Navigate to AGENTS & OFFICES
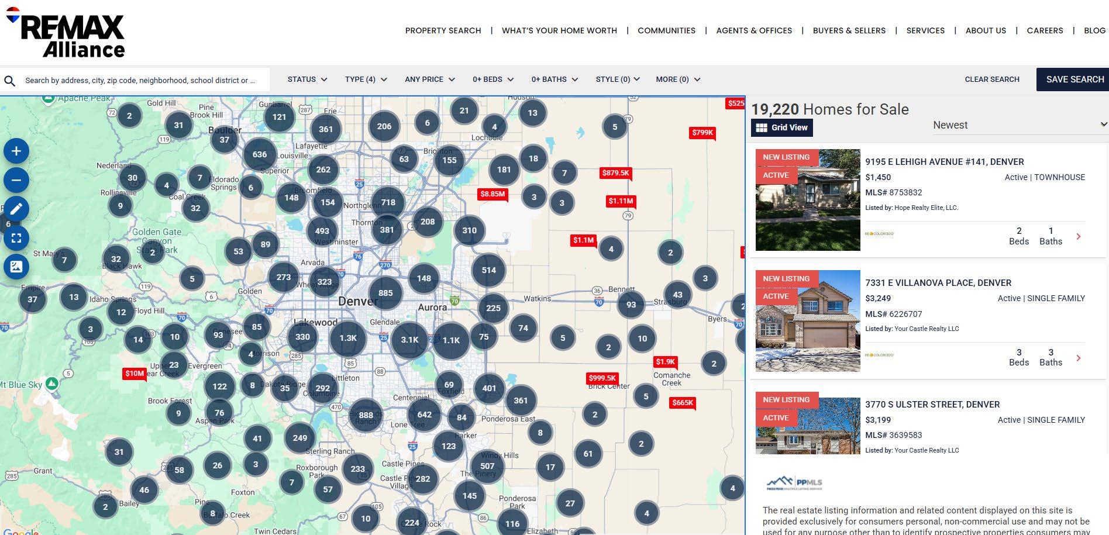 tap(754, 30)
